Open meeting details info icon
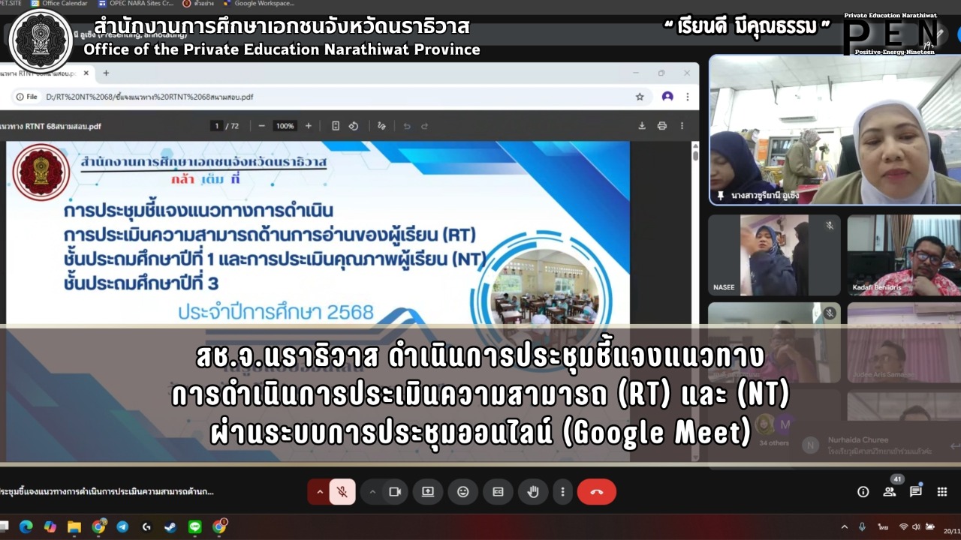961x540 pixels. pos(863,492)
